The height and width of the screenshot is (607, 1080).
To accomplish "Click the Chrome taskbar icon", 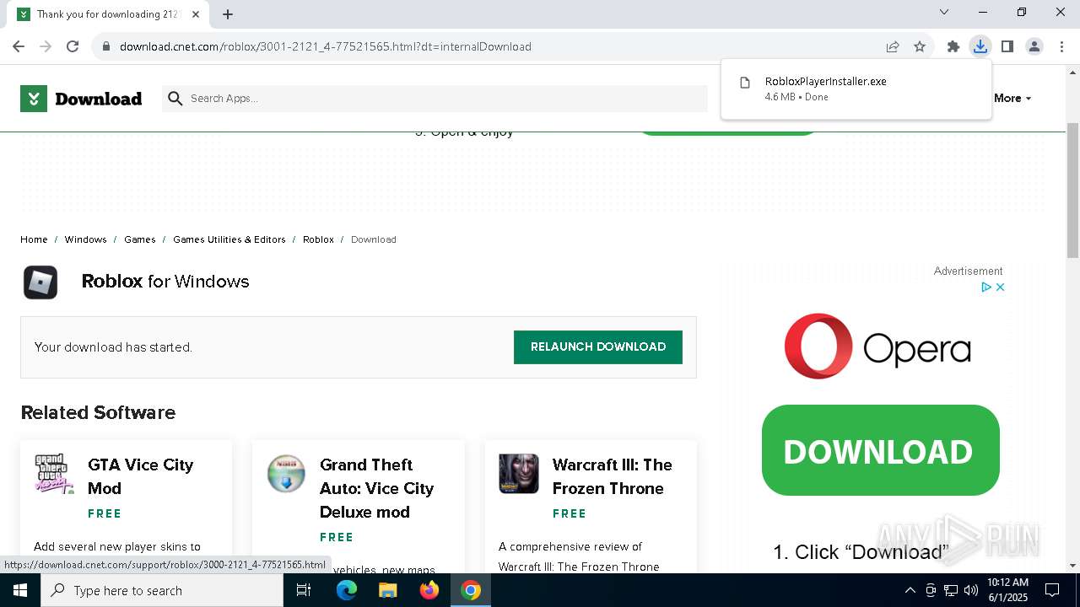I will 471,590.
